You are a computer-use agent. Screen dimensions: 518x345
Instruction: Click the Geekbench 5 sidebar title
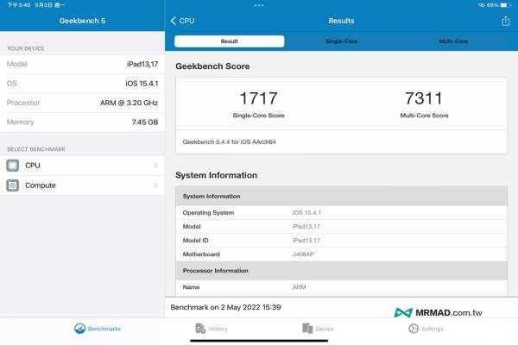click(x=82, y=21)
